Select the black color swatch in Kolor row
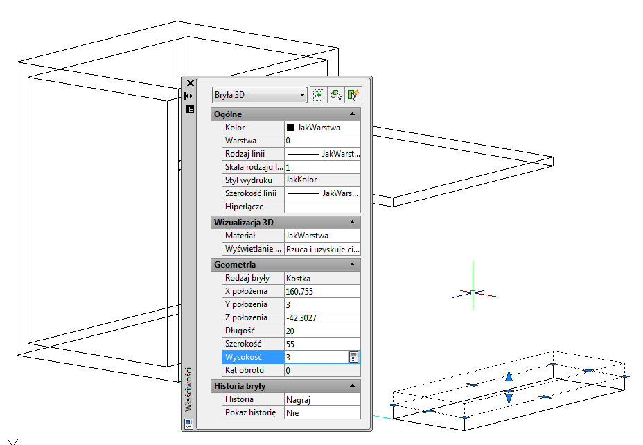Image resolution: width=643 pixels, height=445 pixels. (x=290, y=128)
